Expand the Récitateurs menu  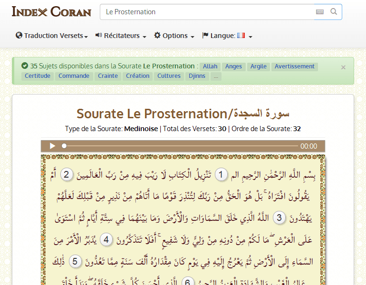click(x=121, y=36)
